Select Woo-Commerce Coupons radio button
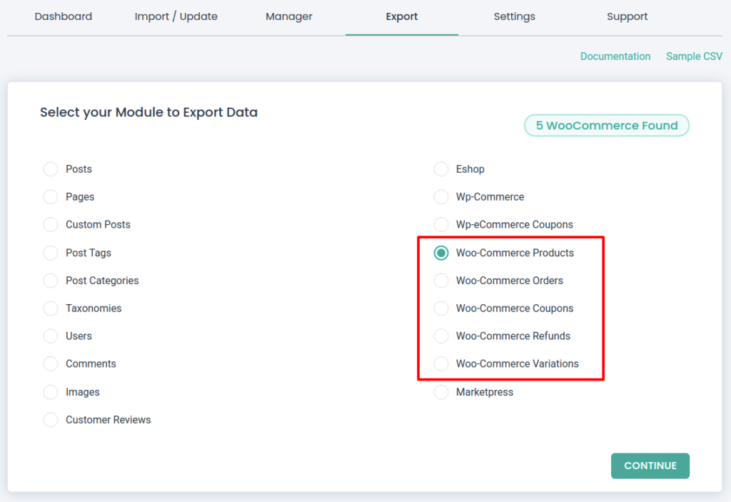Image resolution: width=731 pixels, height=502 pixels. (441, 308)
